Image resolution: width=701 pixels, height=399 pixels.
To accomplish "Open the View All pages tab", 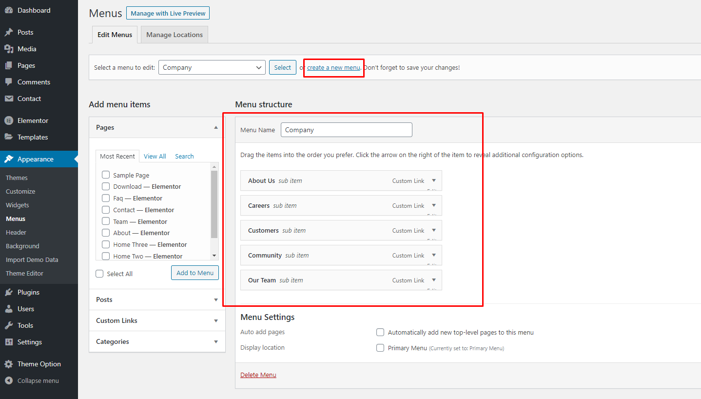I will [x=155, y=156].
